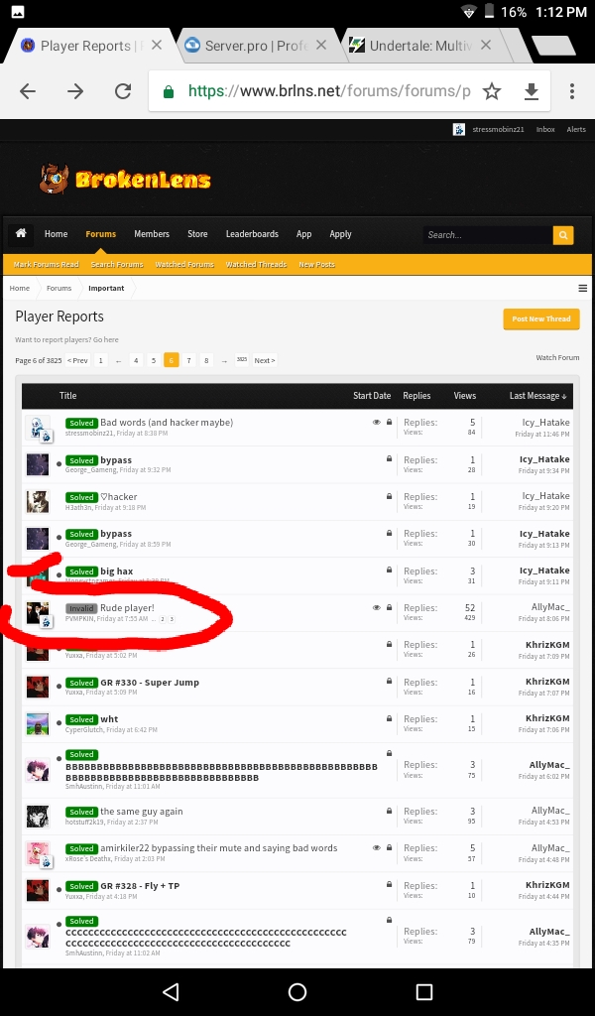Screen dimensions: 595x1016
Task: Sort by Last Message column arrow
Action: tap(564, 396)
